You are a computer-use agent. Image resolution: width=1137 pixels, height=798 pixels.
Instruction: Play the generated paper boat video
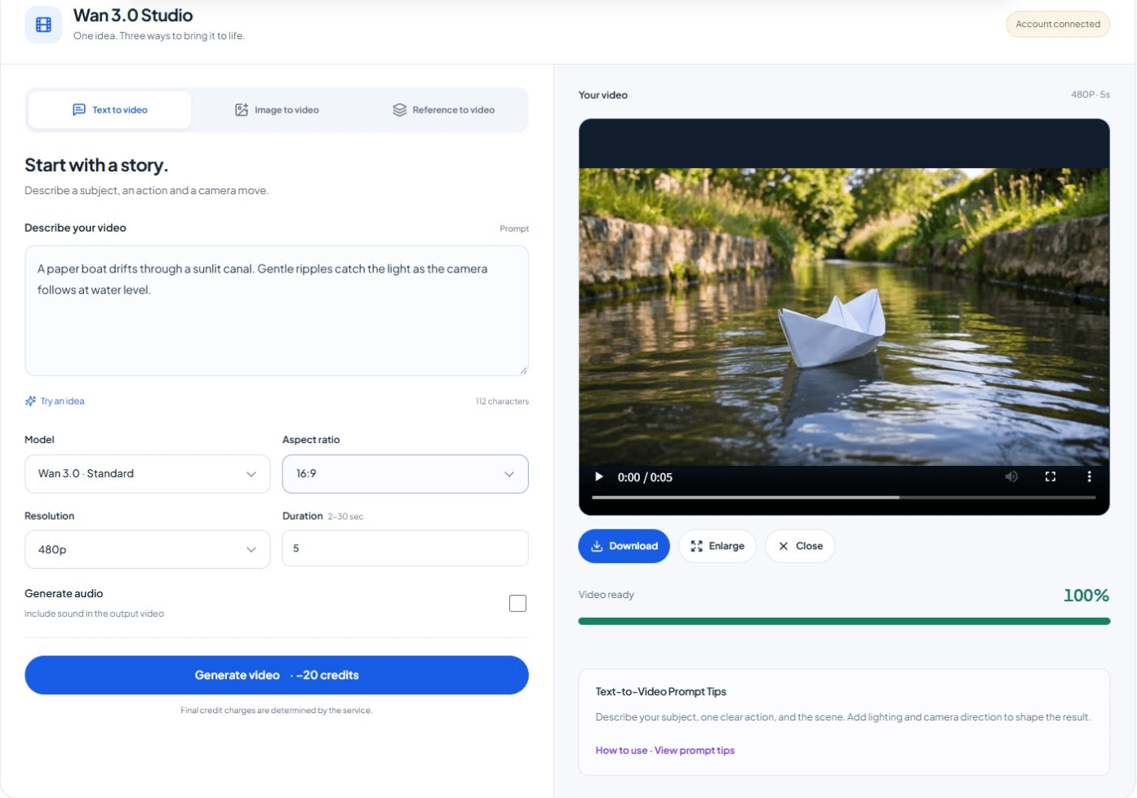599,477
